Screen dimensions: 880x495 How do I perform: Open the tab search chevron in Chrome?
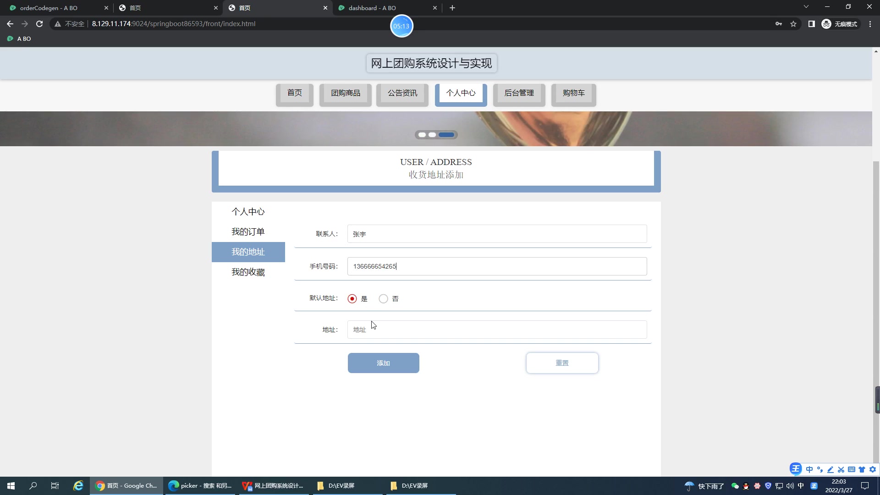[x=806, y=6]
